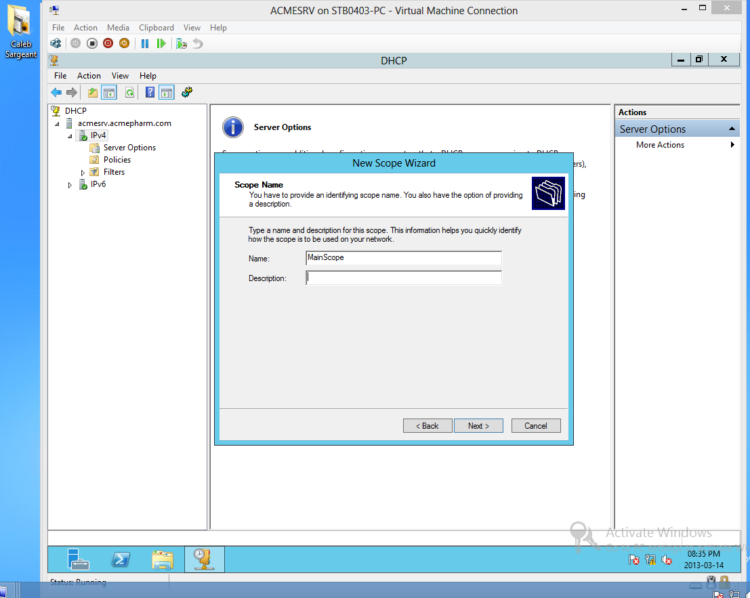
Task: Collapse the IPv4 node arrow
Action: click(70, 136)
